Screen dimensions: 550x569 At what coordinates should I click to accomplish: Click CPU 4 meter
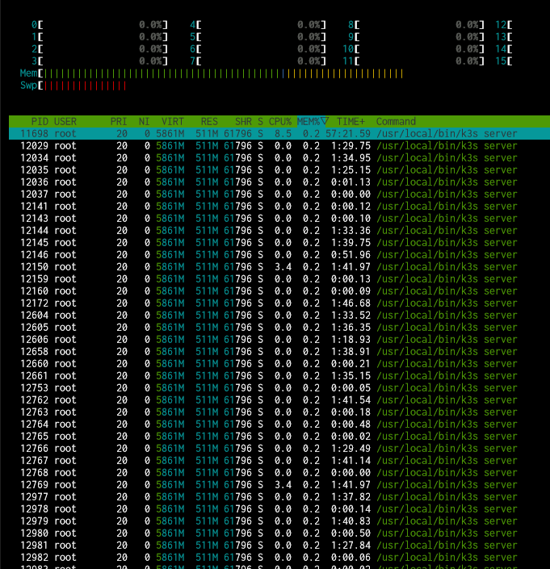pos(258,25)
